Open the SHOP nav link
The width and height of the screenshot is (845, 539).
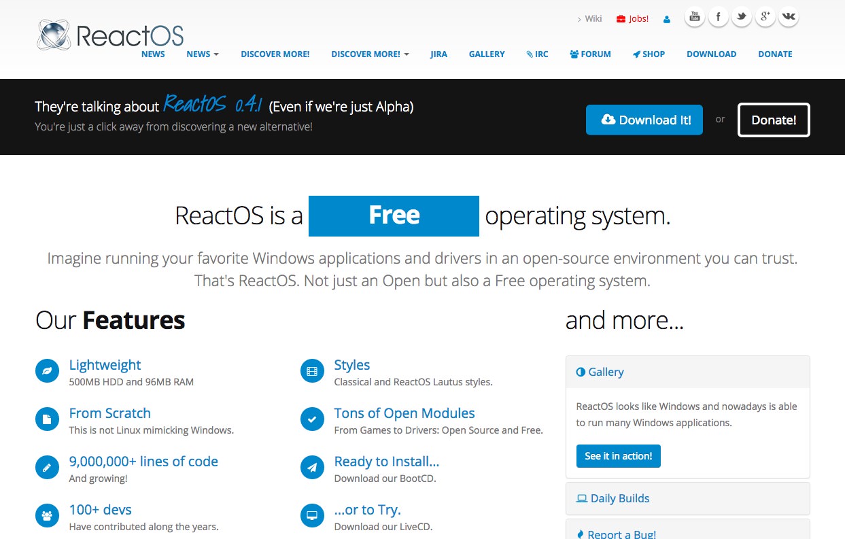coord(649,54)
